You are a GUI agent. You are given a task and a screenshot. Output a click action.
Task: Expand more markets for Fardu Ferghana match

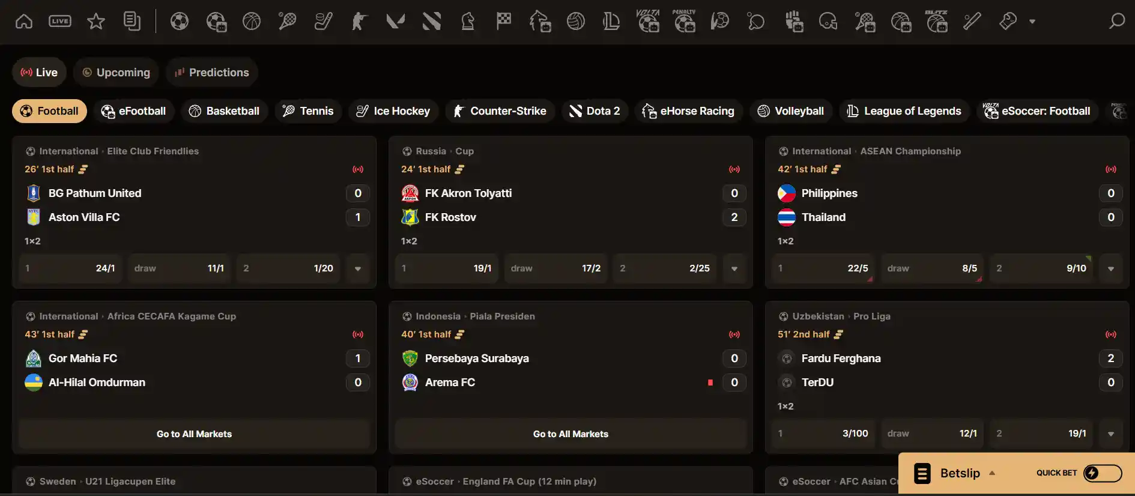(x=1111, y=434)
